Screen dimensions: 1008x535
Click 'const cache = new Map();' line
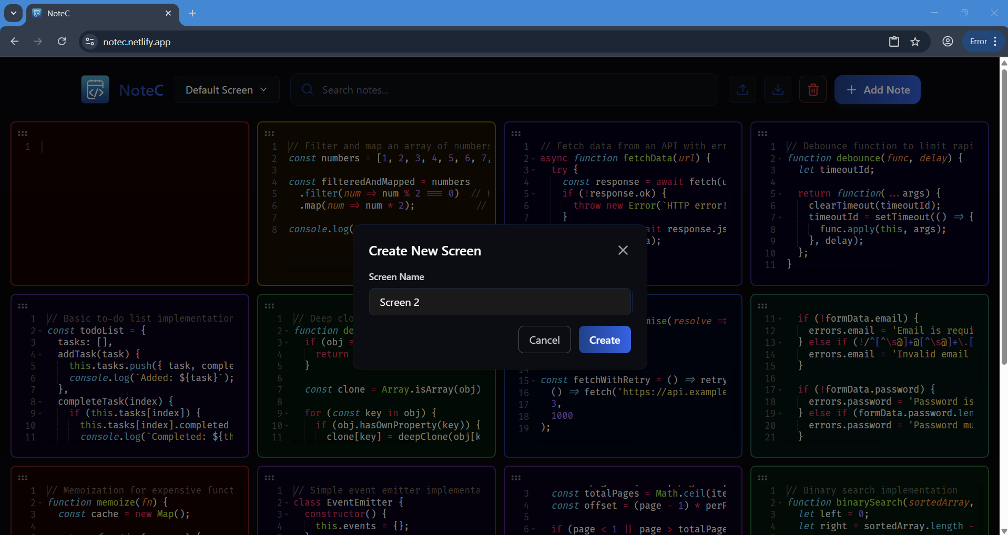tap(124, 514)
